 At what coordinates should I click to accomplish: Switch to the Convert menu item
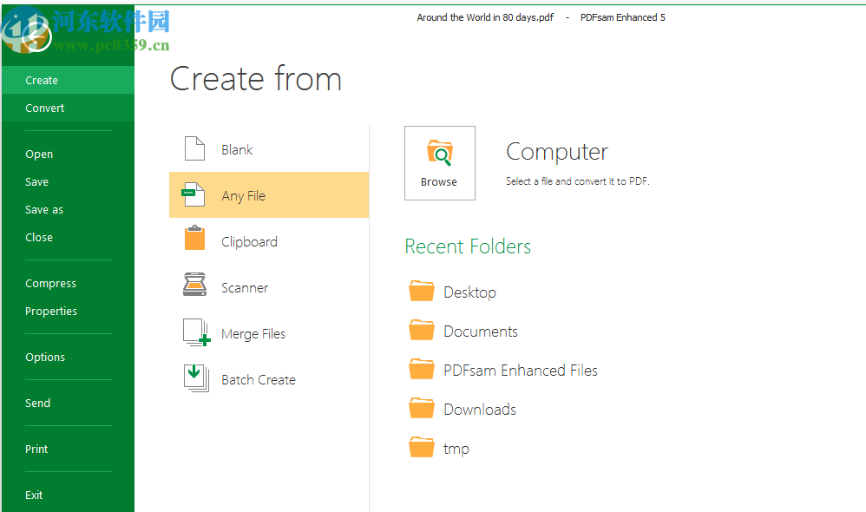coord(45,108)
